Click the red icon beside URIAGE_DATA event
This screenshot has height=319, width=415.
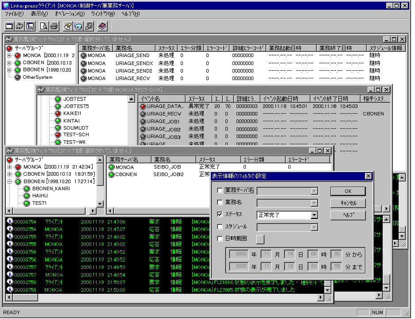coord(143,107)
